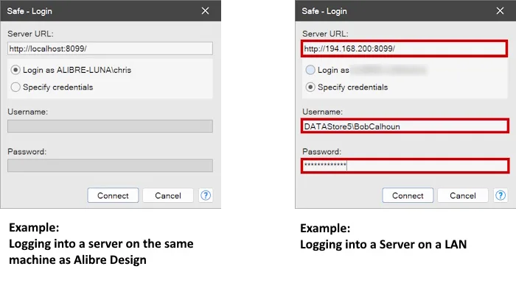Screen dimensions: 516x294
Task: Click Connect in the LAN login dialog
Action: pyautogui.click(x=408, y=196)
